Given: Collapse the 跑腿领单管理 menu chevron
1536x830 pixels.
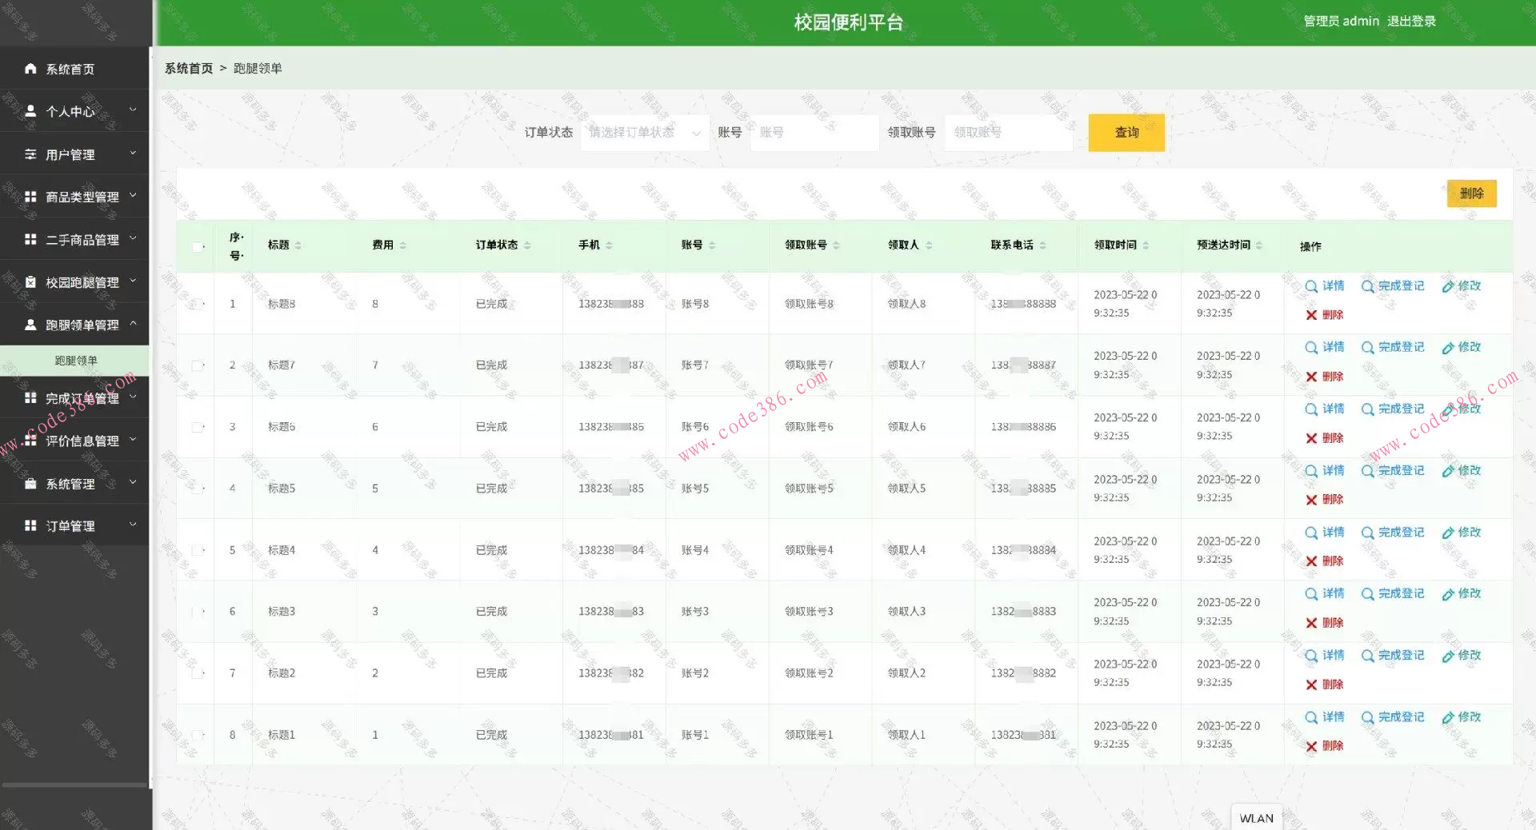Looking at the screenshot, I should point(133,323).
